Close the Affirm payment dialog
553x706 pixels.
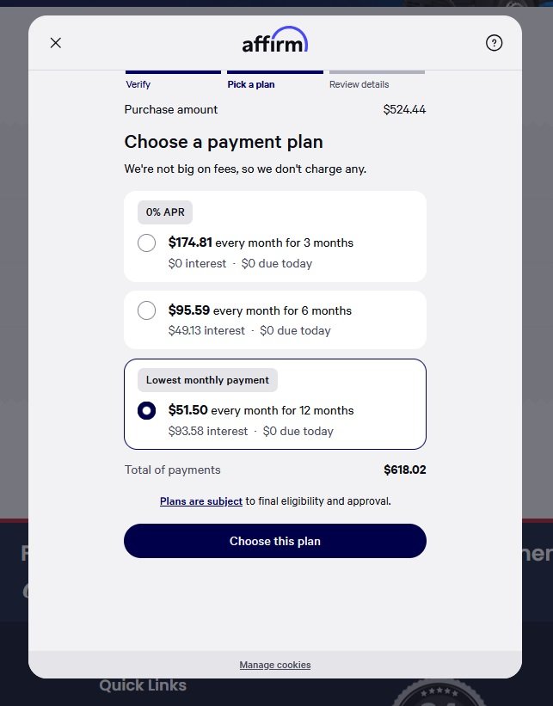click(56, 43)
